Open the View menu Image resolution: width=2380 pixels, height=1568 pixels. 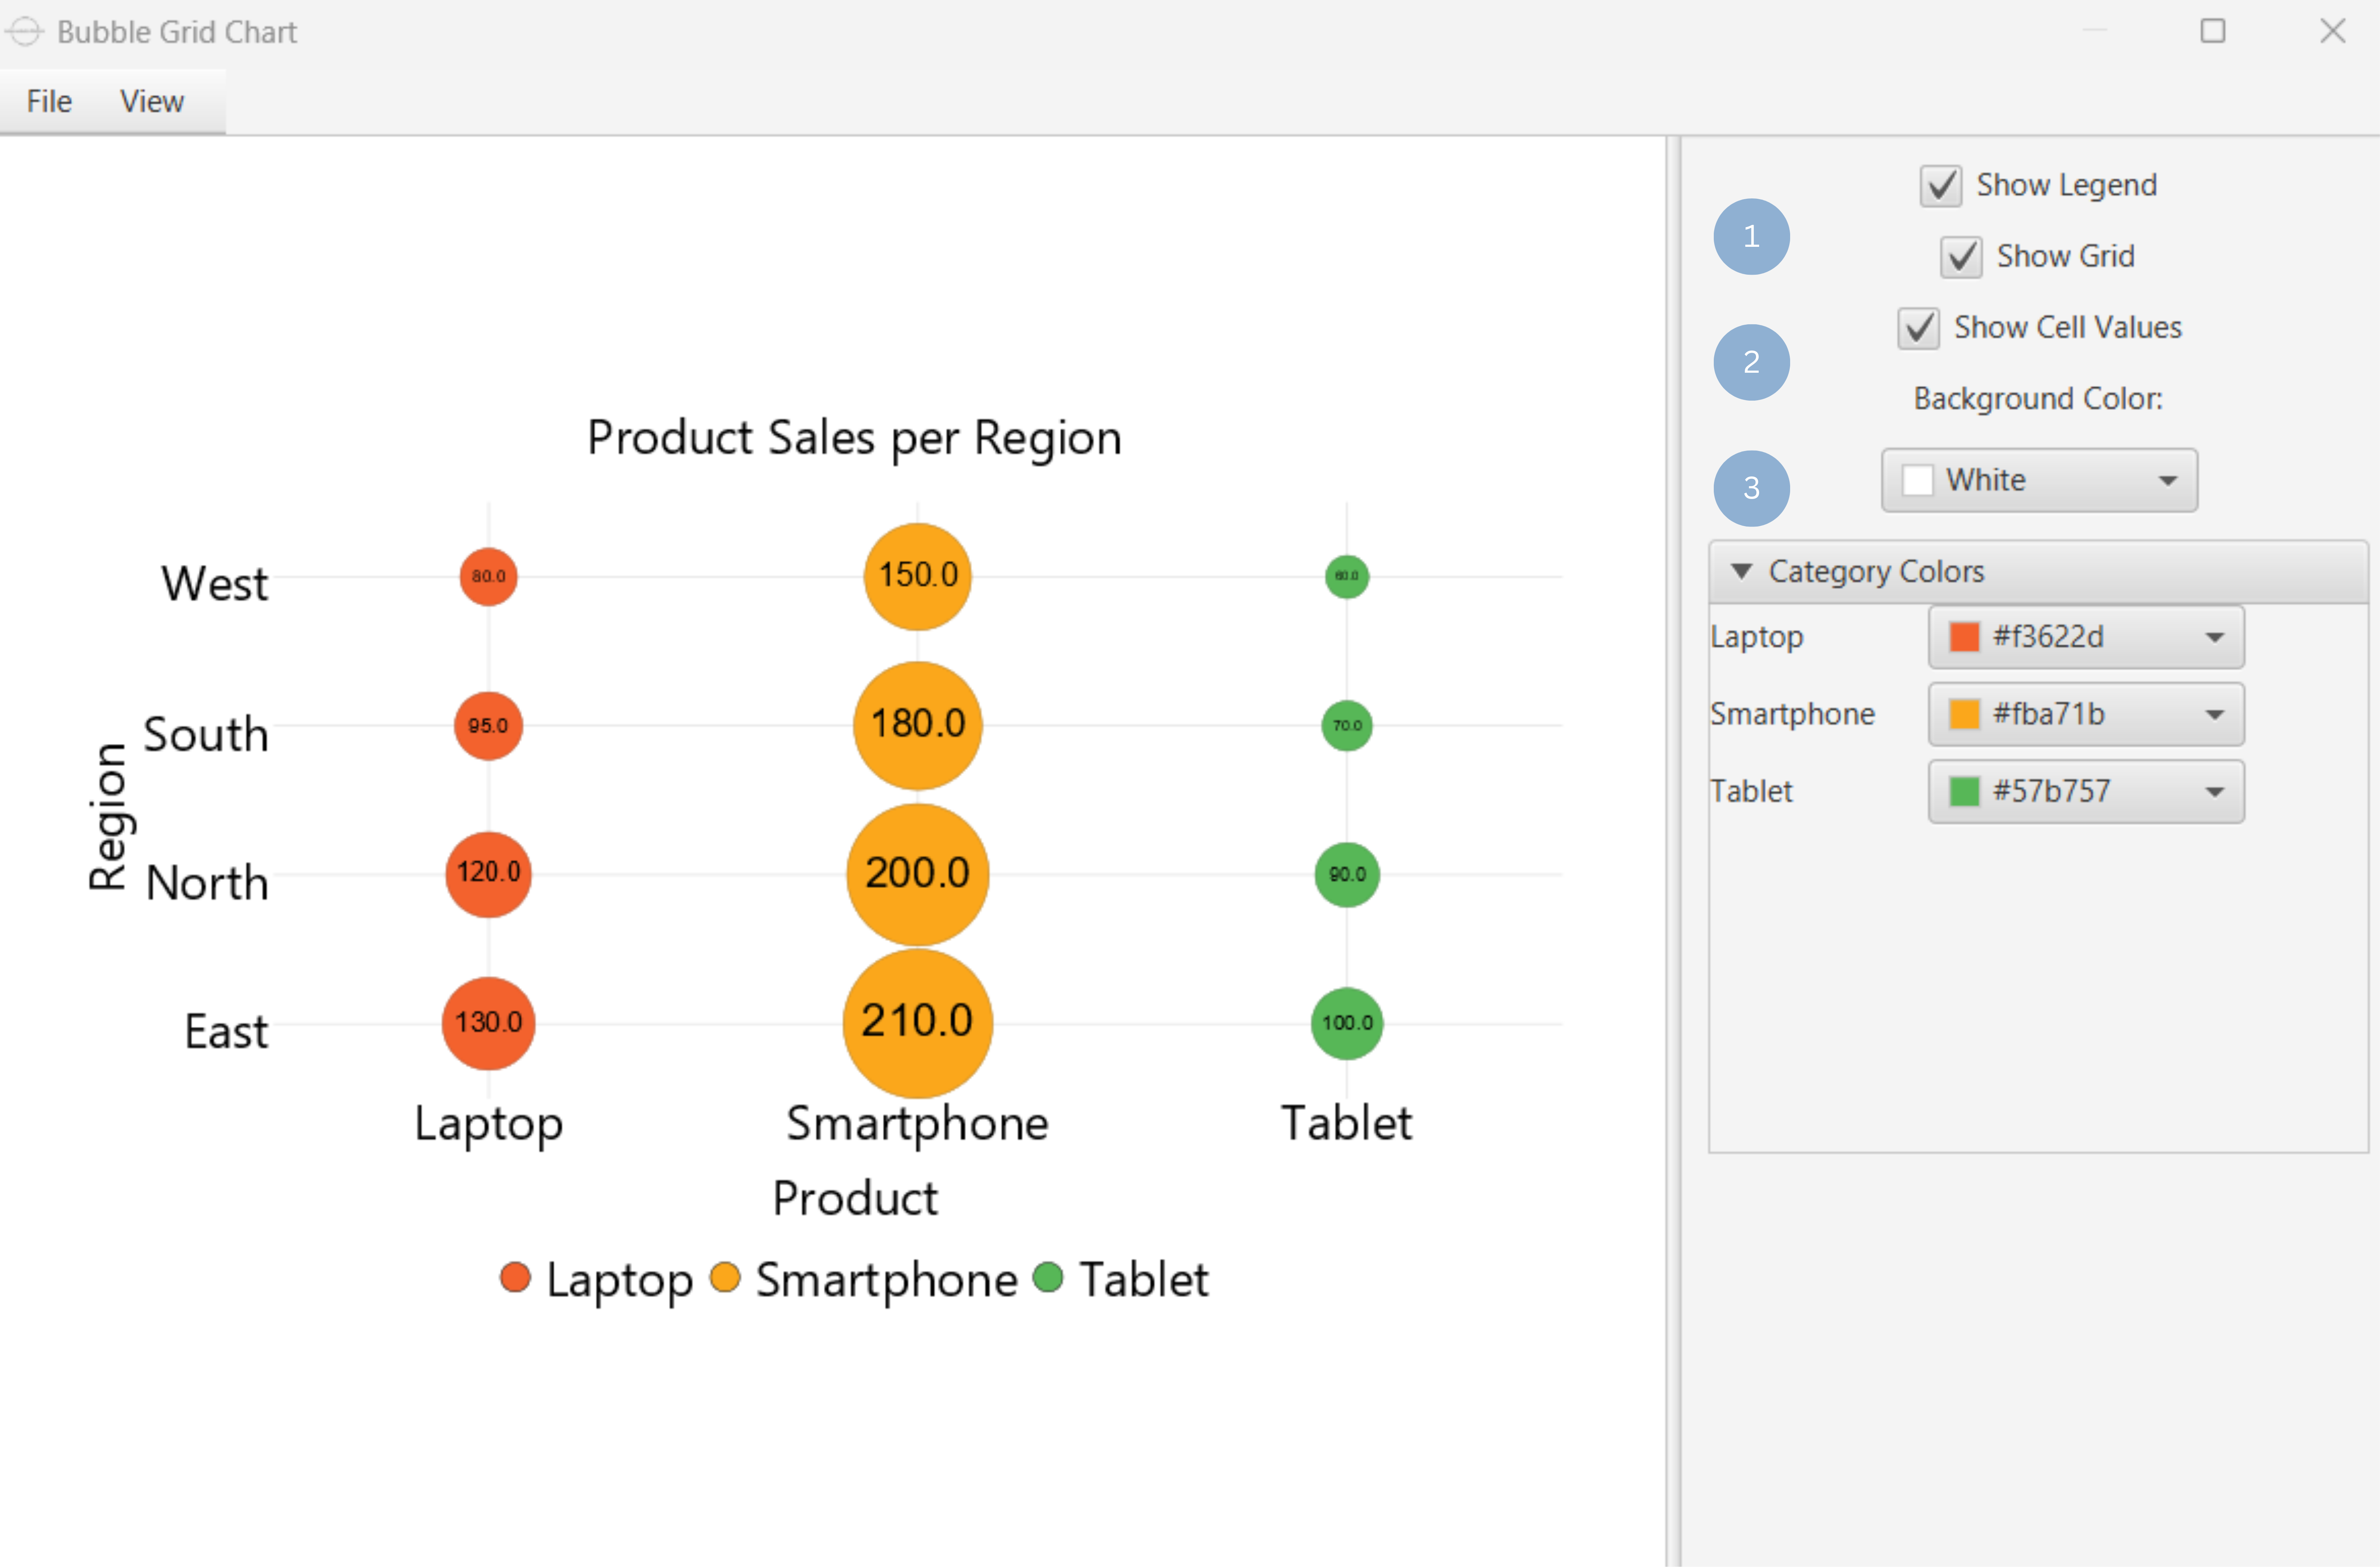151,101
